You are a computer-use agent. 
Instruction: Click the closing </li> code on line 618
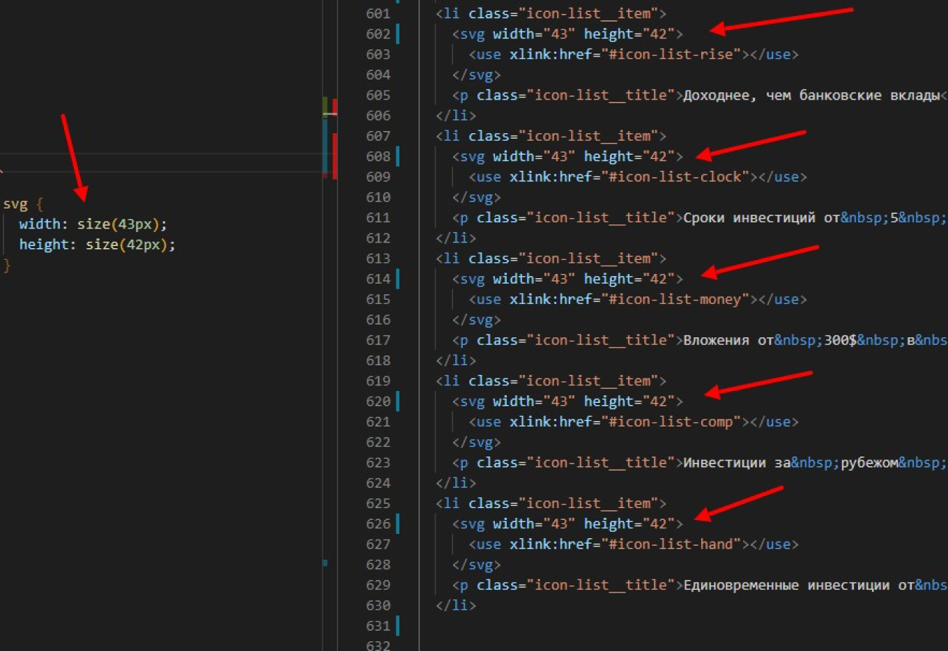[x=456, y=360]
